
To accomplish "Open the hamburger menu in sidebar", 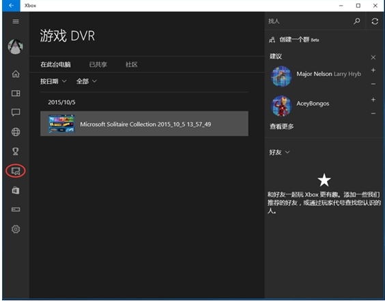I will 16,21.
